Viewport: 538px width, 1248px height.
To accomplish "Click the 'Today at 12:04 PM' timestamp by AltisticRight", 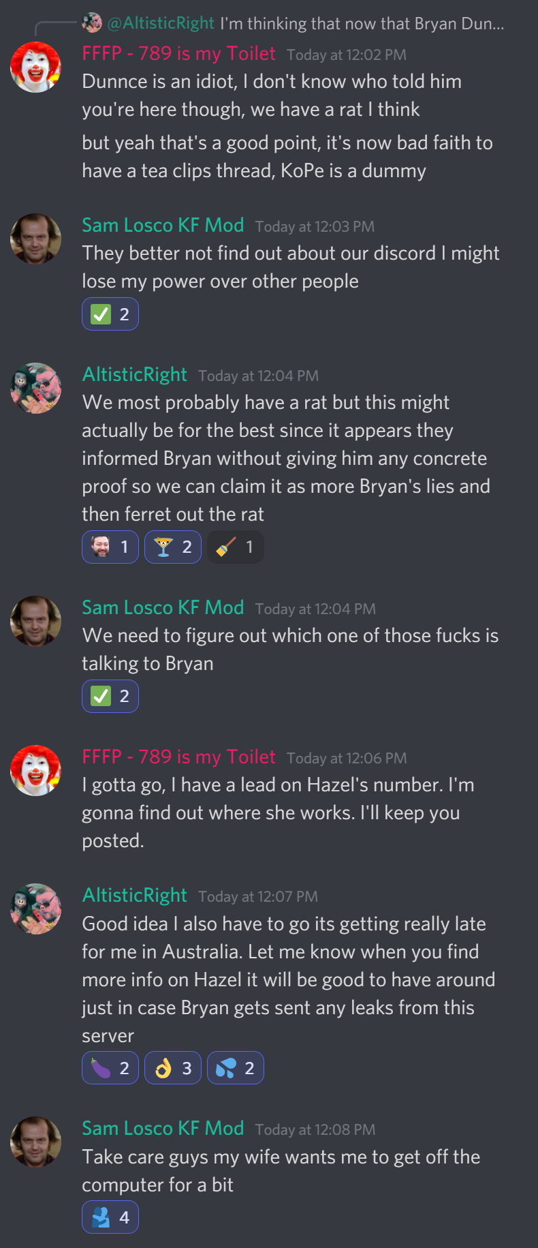I will (258, 376).
